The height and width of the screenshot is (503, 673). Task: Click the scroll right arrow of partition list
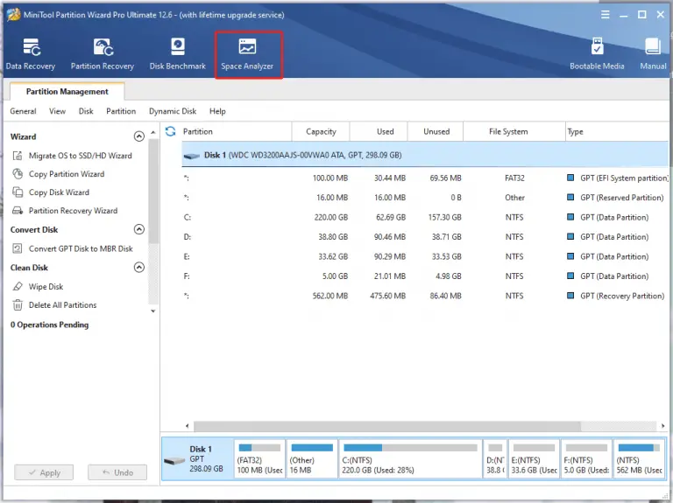[662, 426]
